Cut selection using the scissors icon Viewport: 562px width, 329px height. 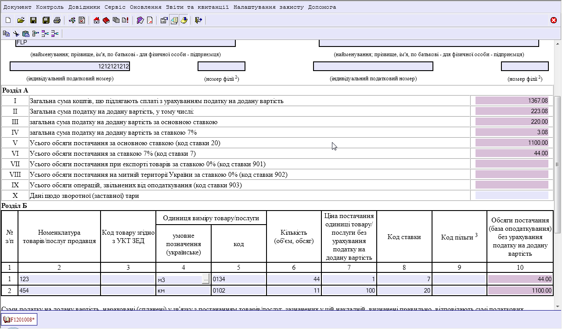pos(16,33)
